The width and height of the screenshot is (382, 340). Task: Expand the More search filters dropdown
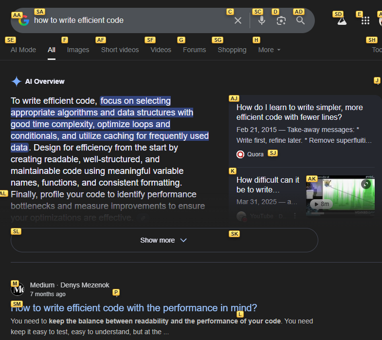point(269,50)
